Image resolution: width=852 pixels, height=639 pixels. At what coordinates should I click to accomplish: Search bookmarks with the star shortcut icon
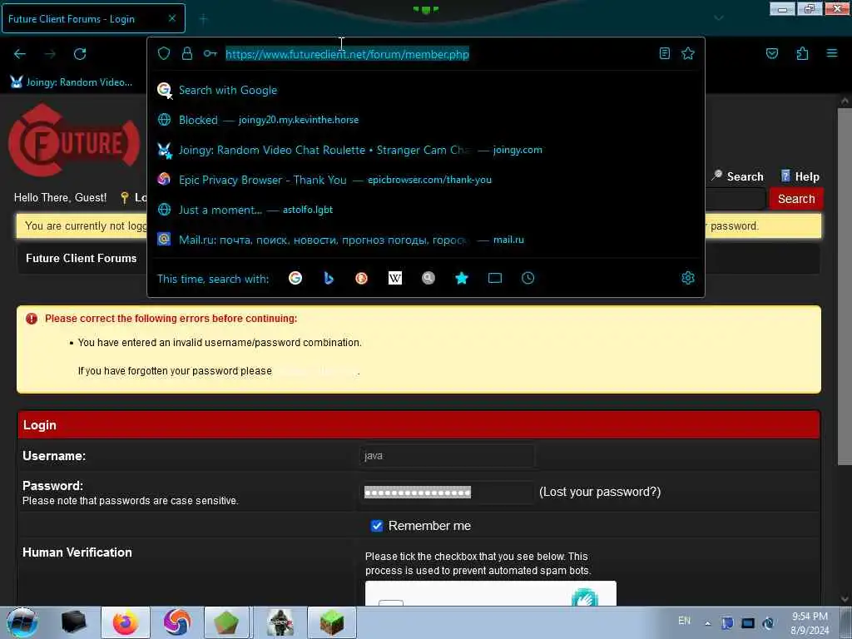point(461,278)
